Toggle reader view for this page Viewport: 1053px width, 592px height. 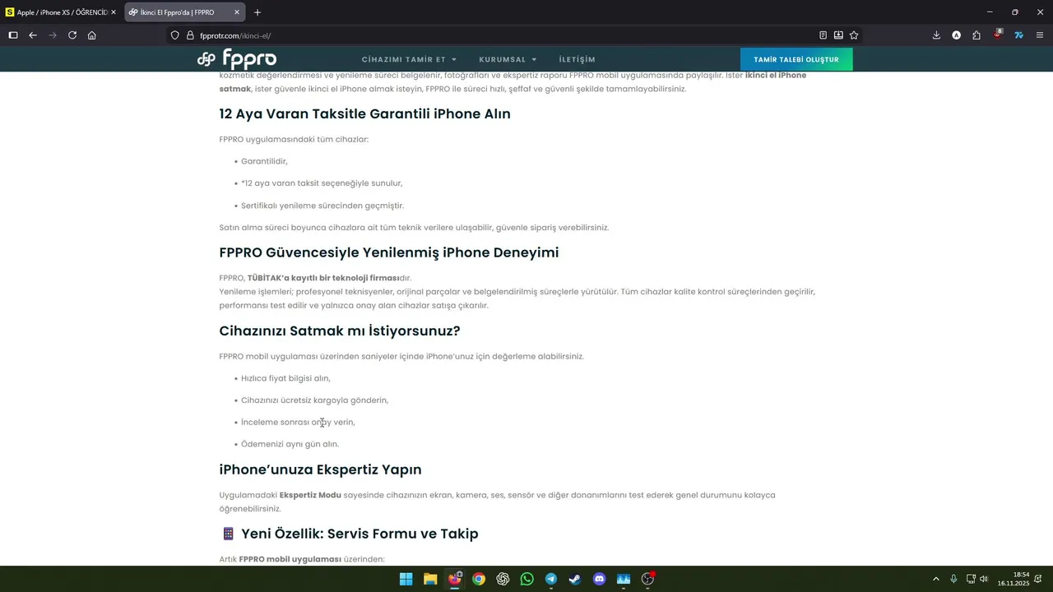[823, 35]
